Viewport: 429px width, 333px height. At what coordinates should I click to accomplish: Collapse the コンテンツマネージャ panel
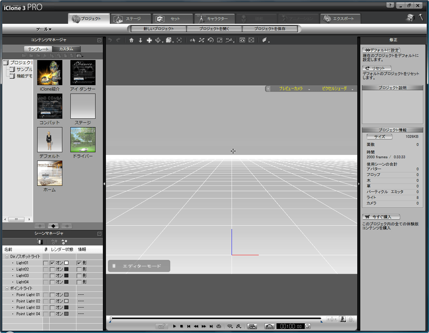click(x=99, y=40)
